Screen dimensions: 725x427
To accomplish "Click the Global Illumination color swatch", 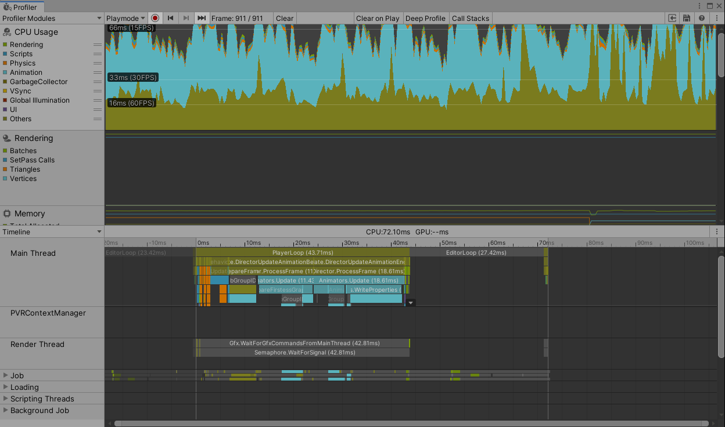I will point(5,100).
